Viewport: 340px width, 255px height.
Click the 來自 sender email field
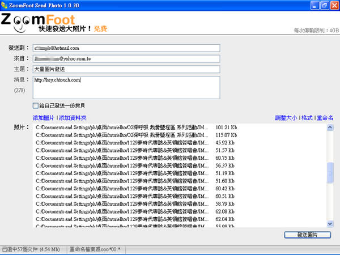click(x=125, y=58)
